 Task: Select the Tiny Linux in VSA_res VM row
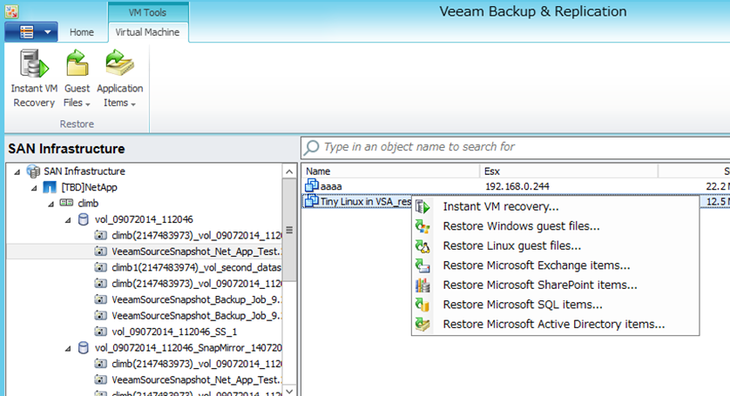pyautogui.click(x=357, y=202)
